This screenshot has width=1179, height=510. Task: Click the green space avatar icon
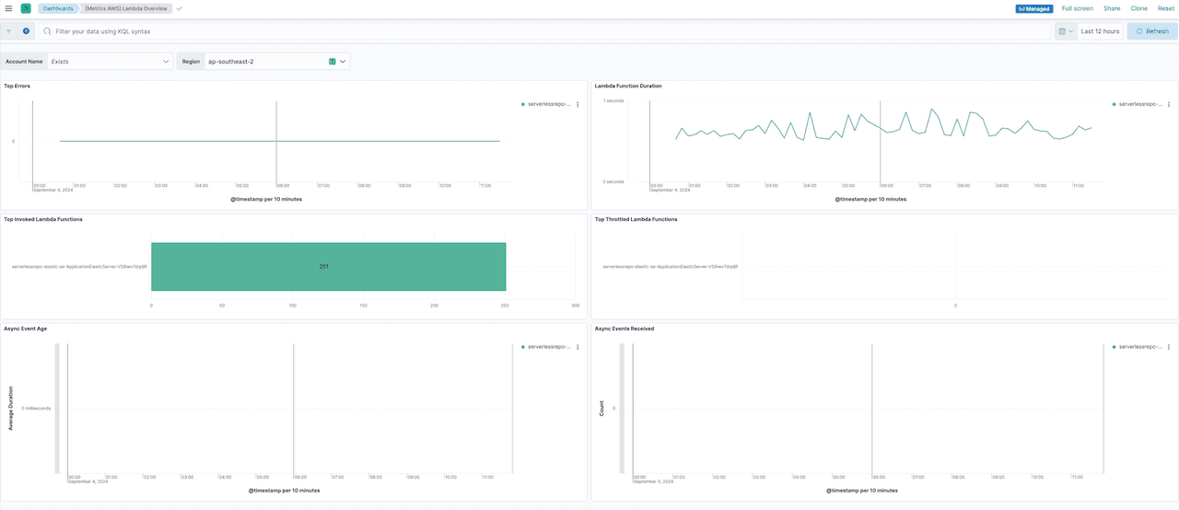26,8
